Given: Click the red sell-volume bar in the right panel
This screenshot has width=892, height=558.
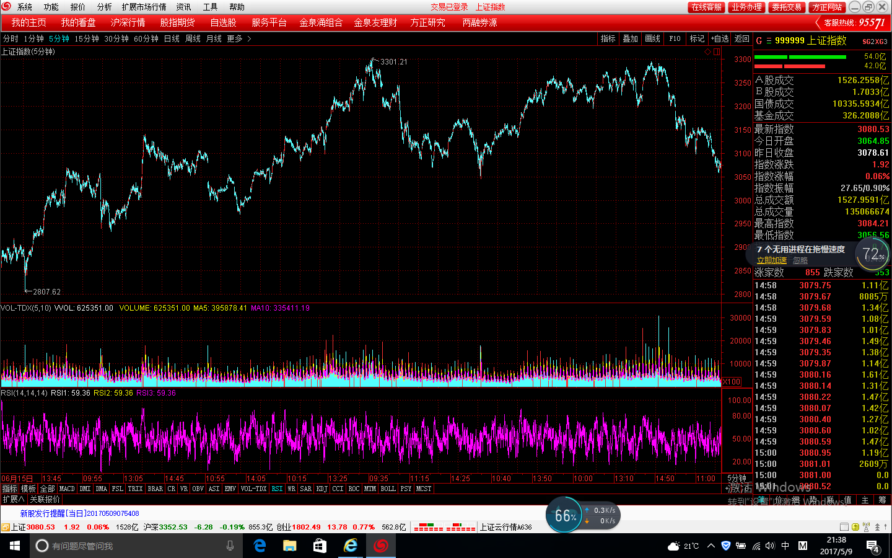Looking at the screenshot, I should pos(790,66).
